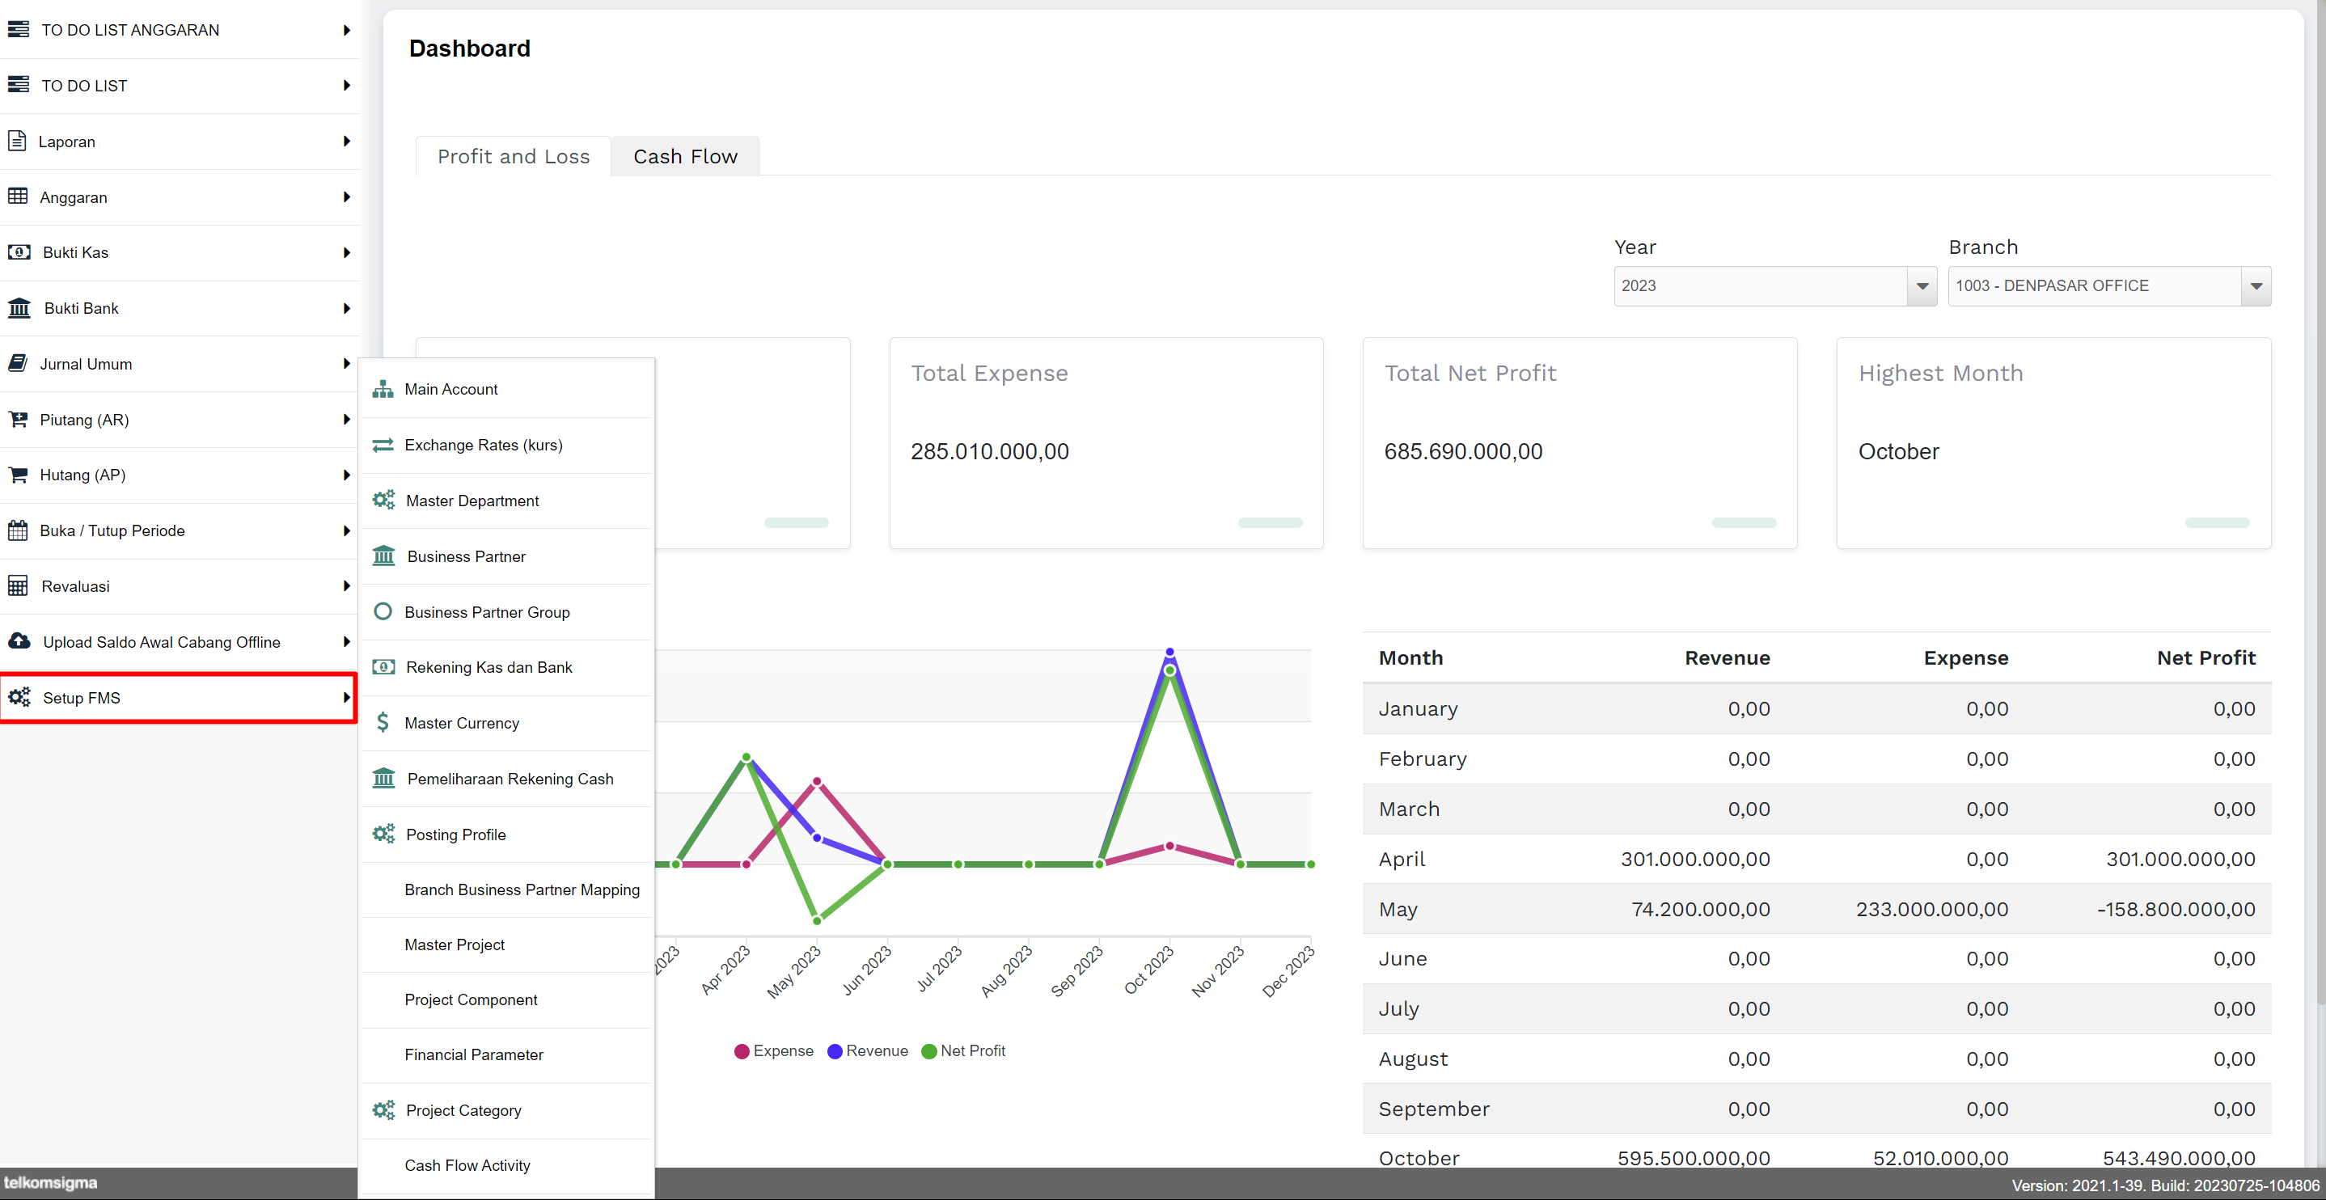
Task: Click the Main Account hierarchy icon
Action: pos(383,389)
